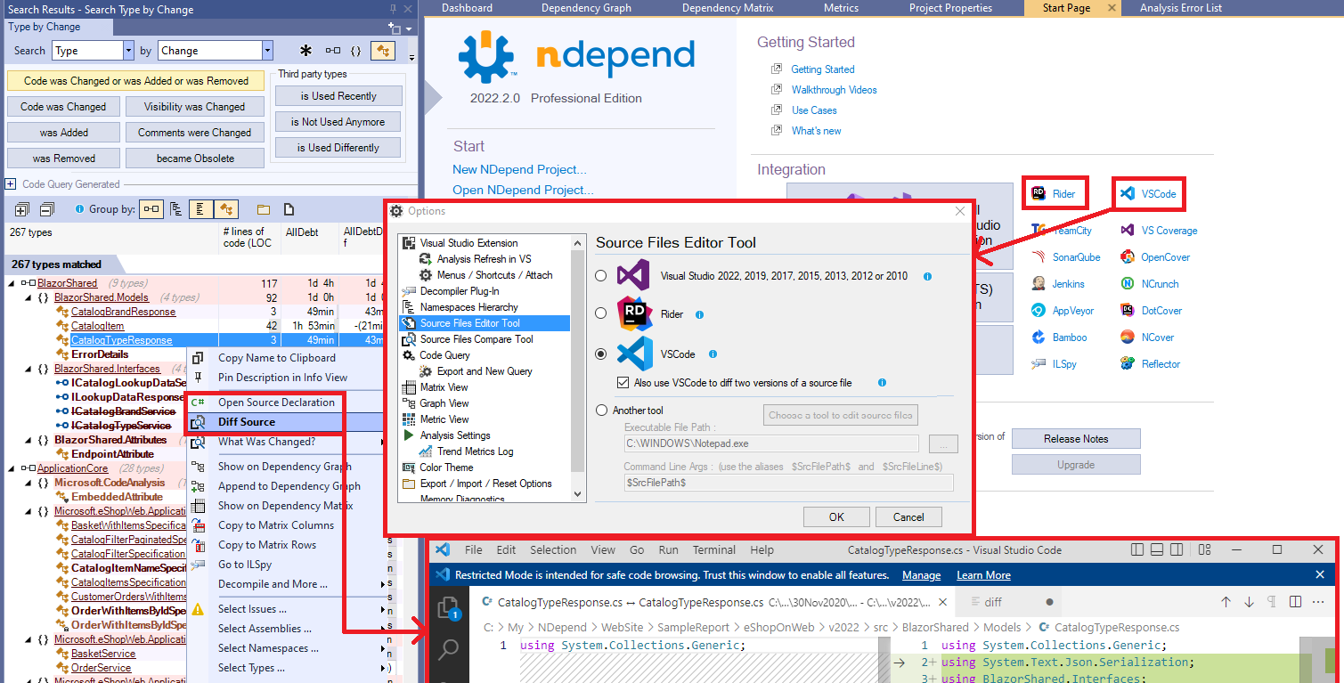
Task: Toggle the was Added filter
Action: (63, 133)
